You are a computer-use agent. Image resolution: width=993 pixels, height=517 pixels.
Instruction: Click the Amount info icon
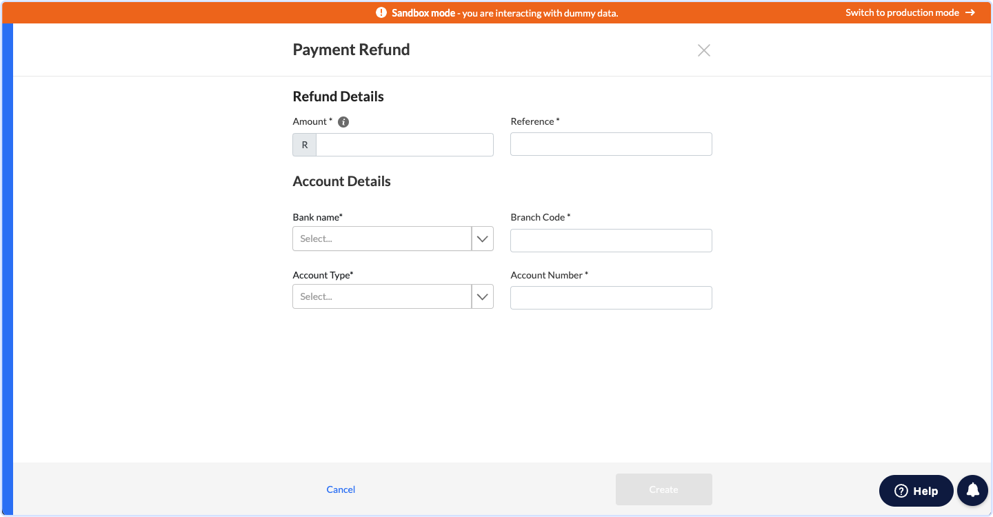[343, 122]
